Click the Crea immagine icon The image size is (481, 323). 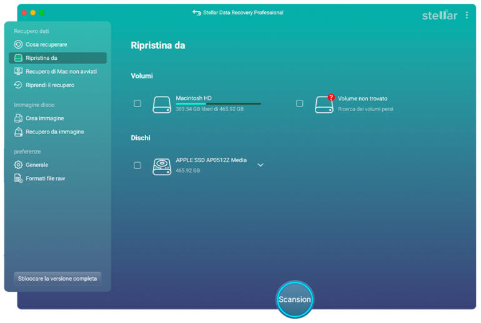point(18,118)
